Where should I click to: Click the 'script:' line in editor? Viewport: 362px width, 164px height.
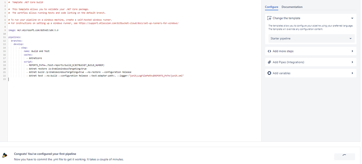pos(28,62)
